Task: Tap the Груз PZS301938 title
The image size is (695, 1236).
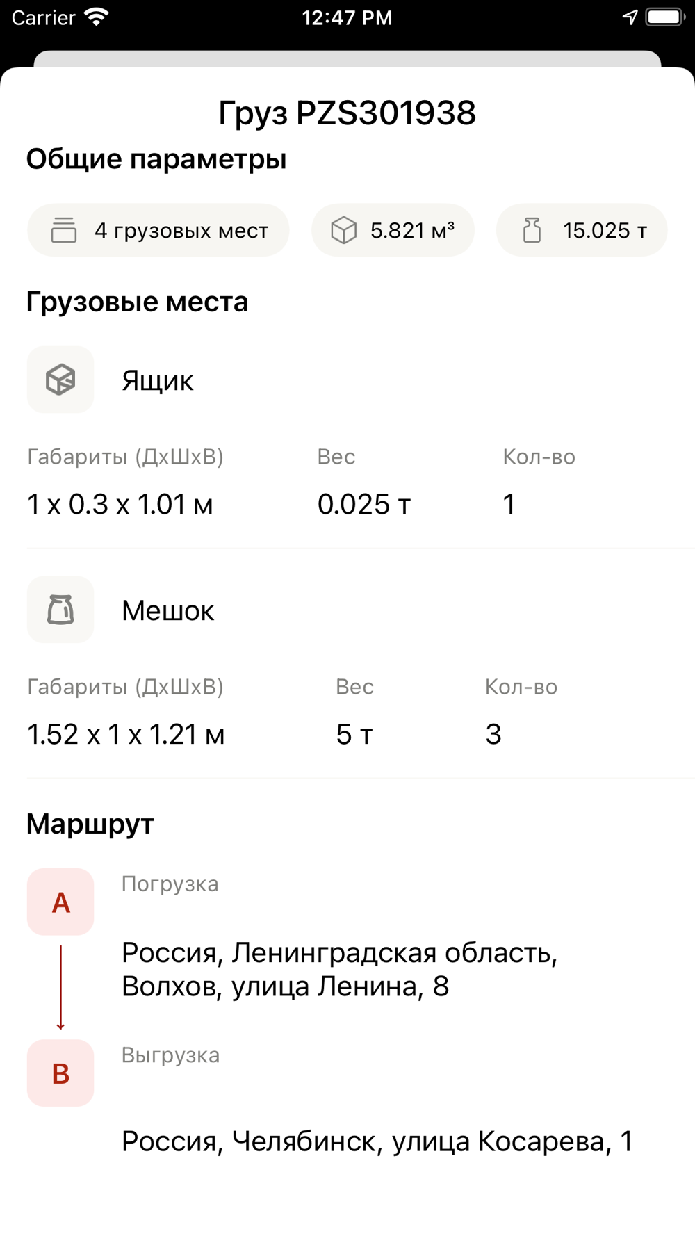Action: (347, 113)
